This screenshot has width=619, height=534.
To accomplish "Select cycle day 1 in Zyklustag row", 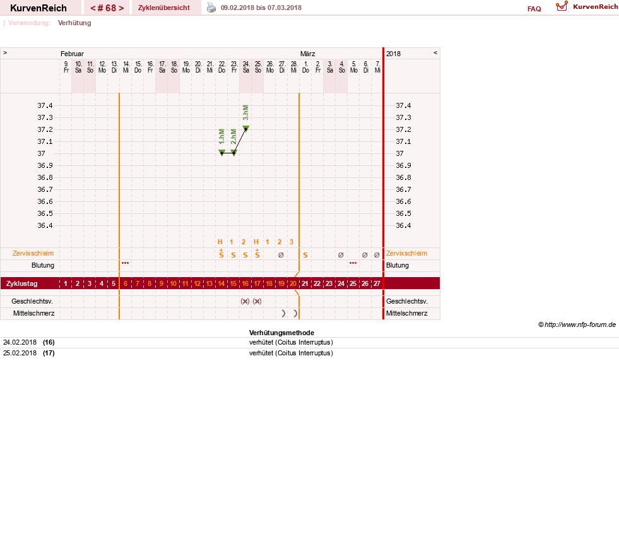I will click(x=66, y=283).
